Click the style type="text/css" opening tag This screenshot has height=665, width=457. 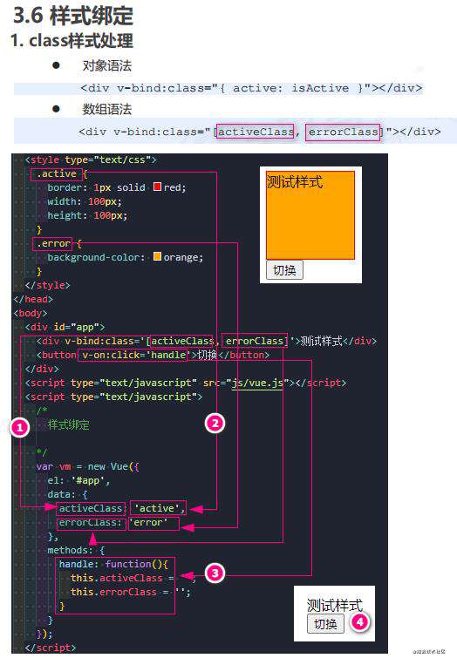[91, 159]
